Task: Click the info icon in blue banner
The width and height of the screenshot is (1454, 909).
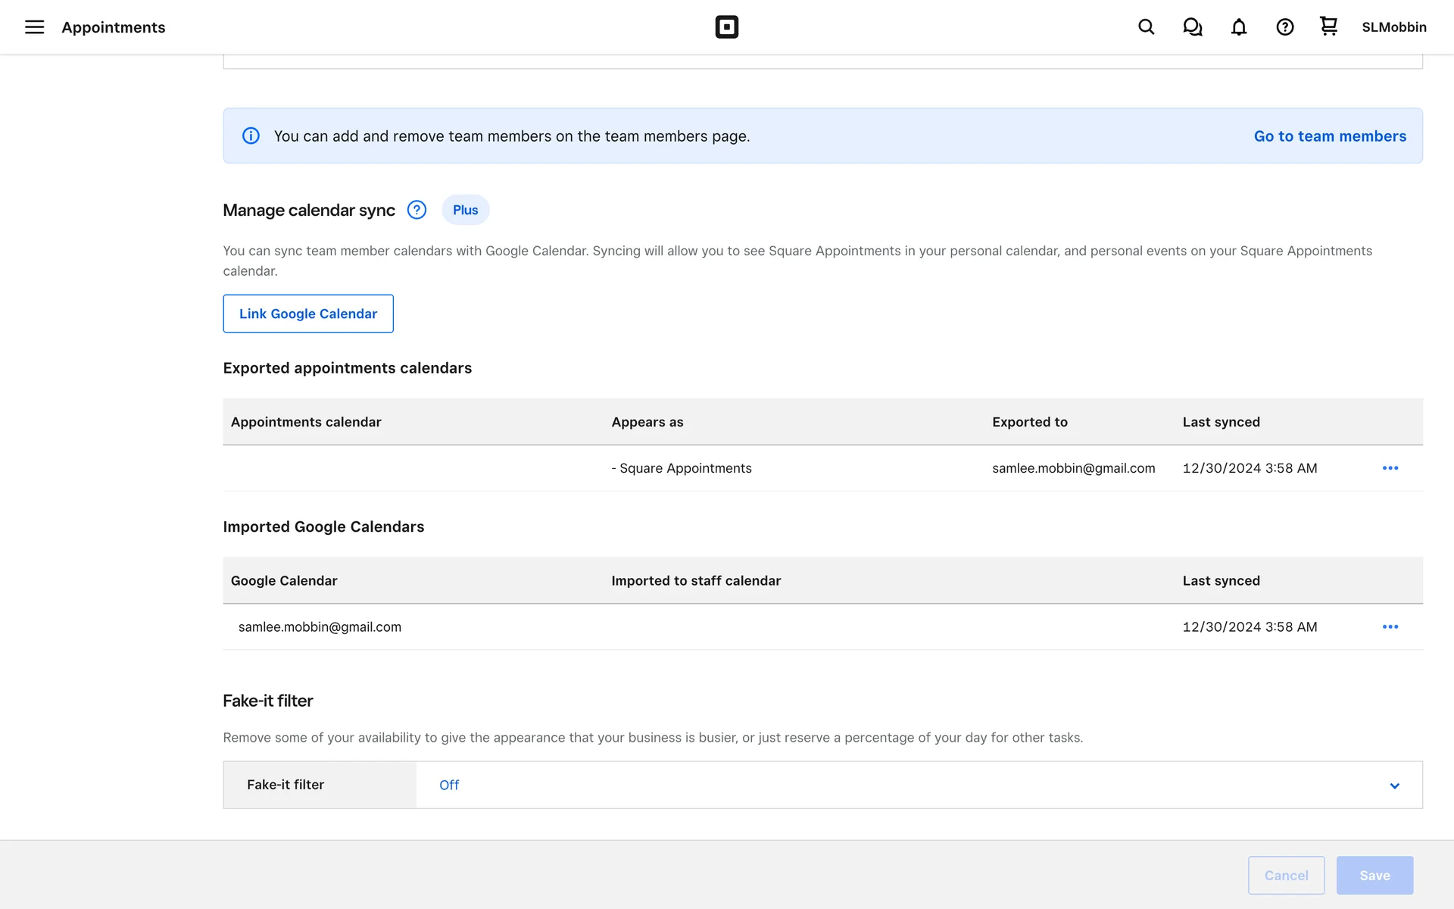Action: [x=251, y=136]
